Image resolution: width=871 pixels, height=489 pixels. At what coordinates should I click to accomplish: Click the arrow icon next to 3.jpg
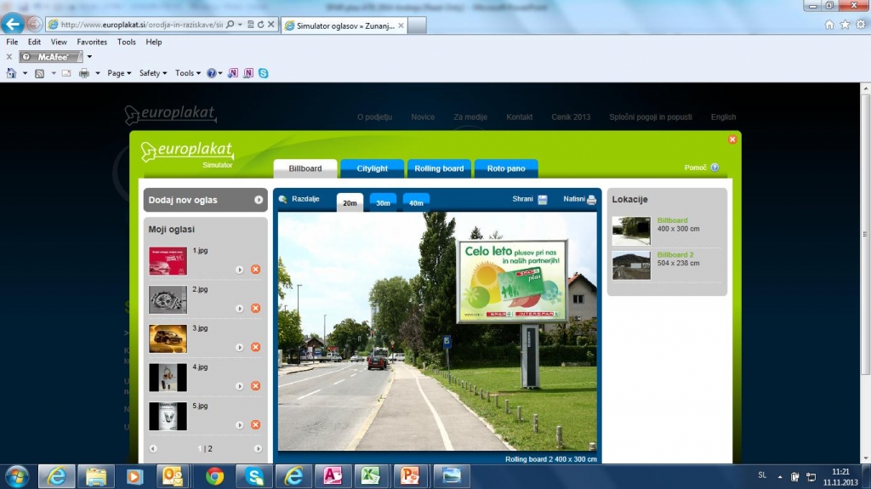(x=240, y=347)
